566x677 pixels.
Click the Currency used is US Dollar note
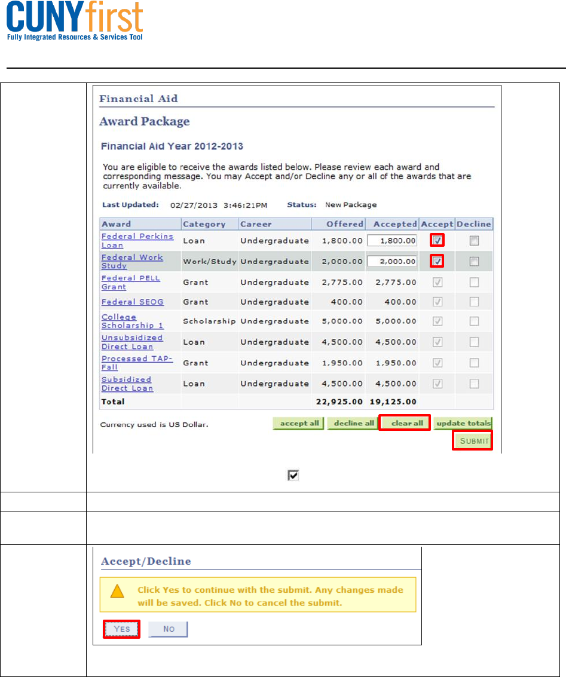coord(154,424)
